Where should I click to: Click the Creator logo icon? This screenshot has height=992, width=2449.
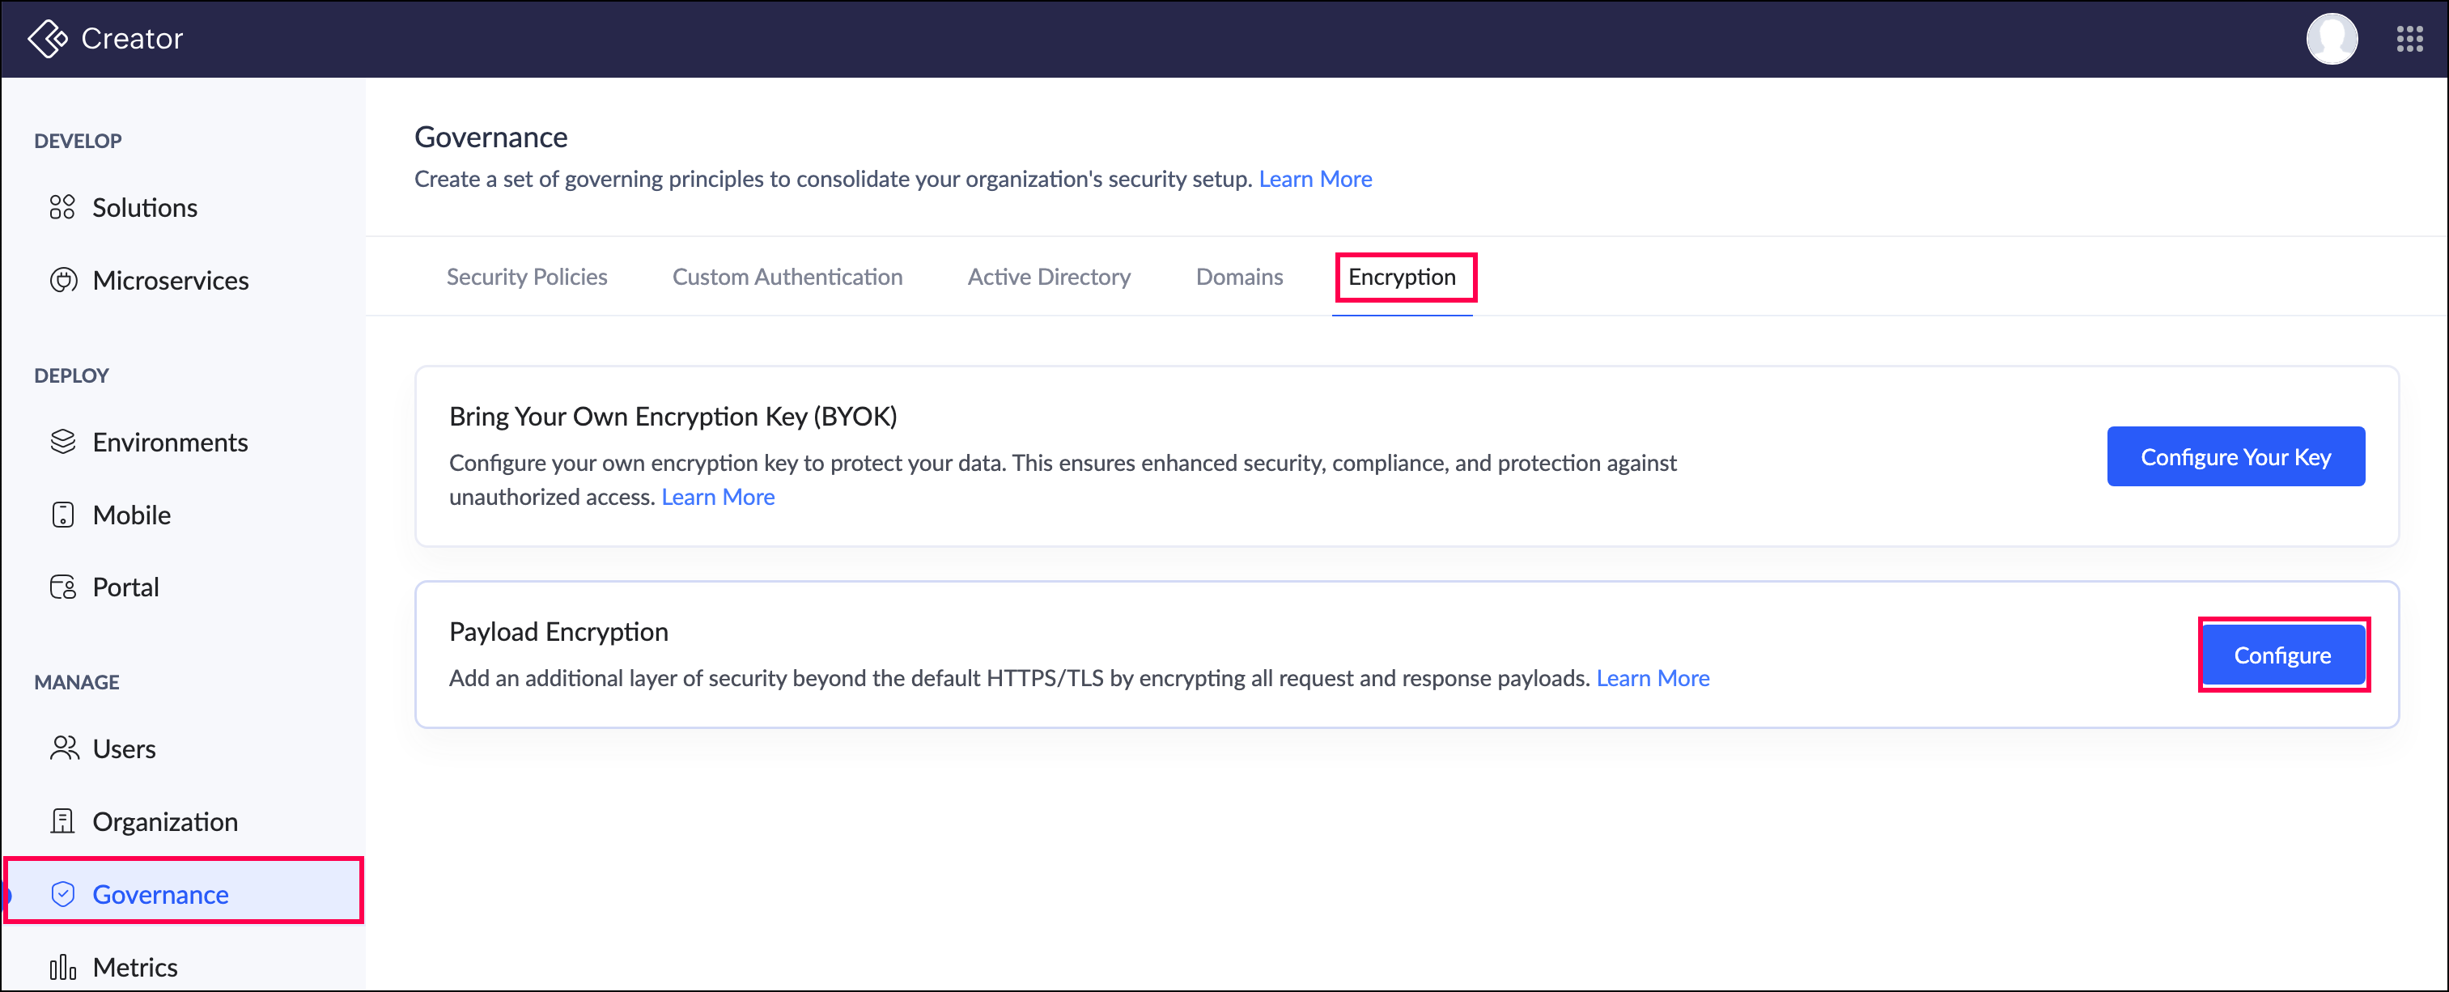coord(48,38)
